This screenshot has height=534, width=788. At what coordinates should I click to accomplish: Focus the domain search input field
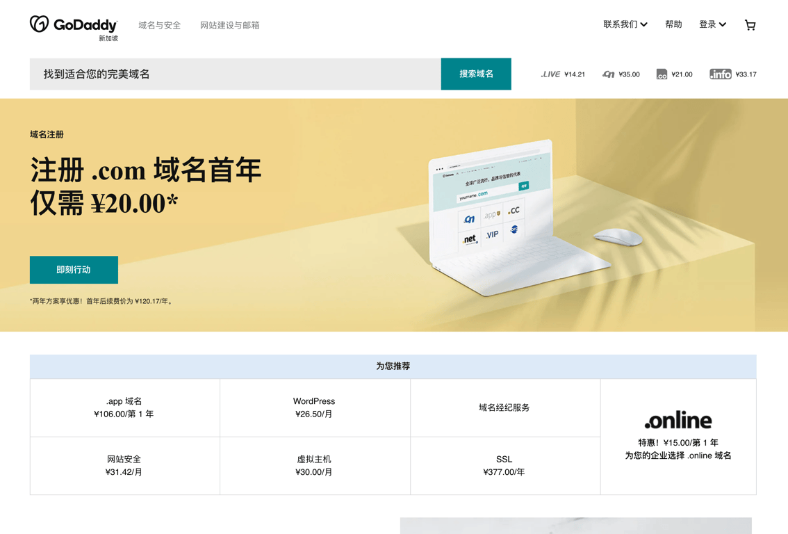[235, 74]
